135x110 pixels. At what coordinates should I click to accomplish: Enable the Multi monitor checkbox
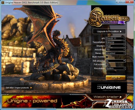[x=107, y=57]
